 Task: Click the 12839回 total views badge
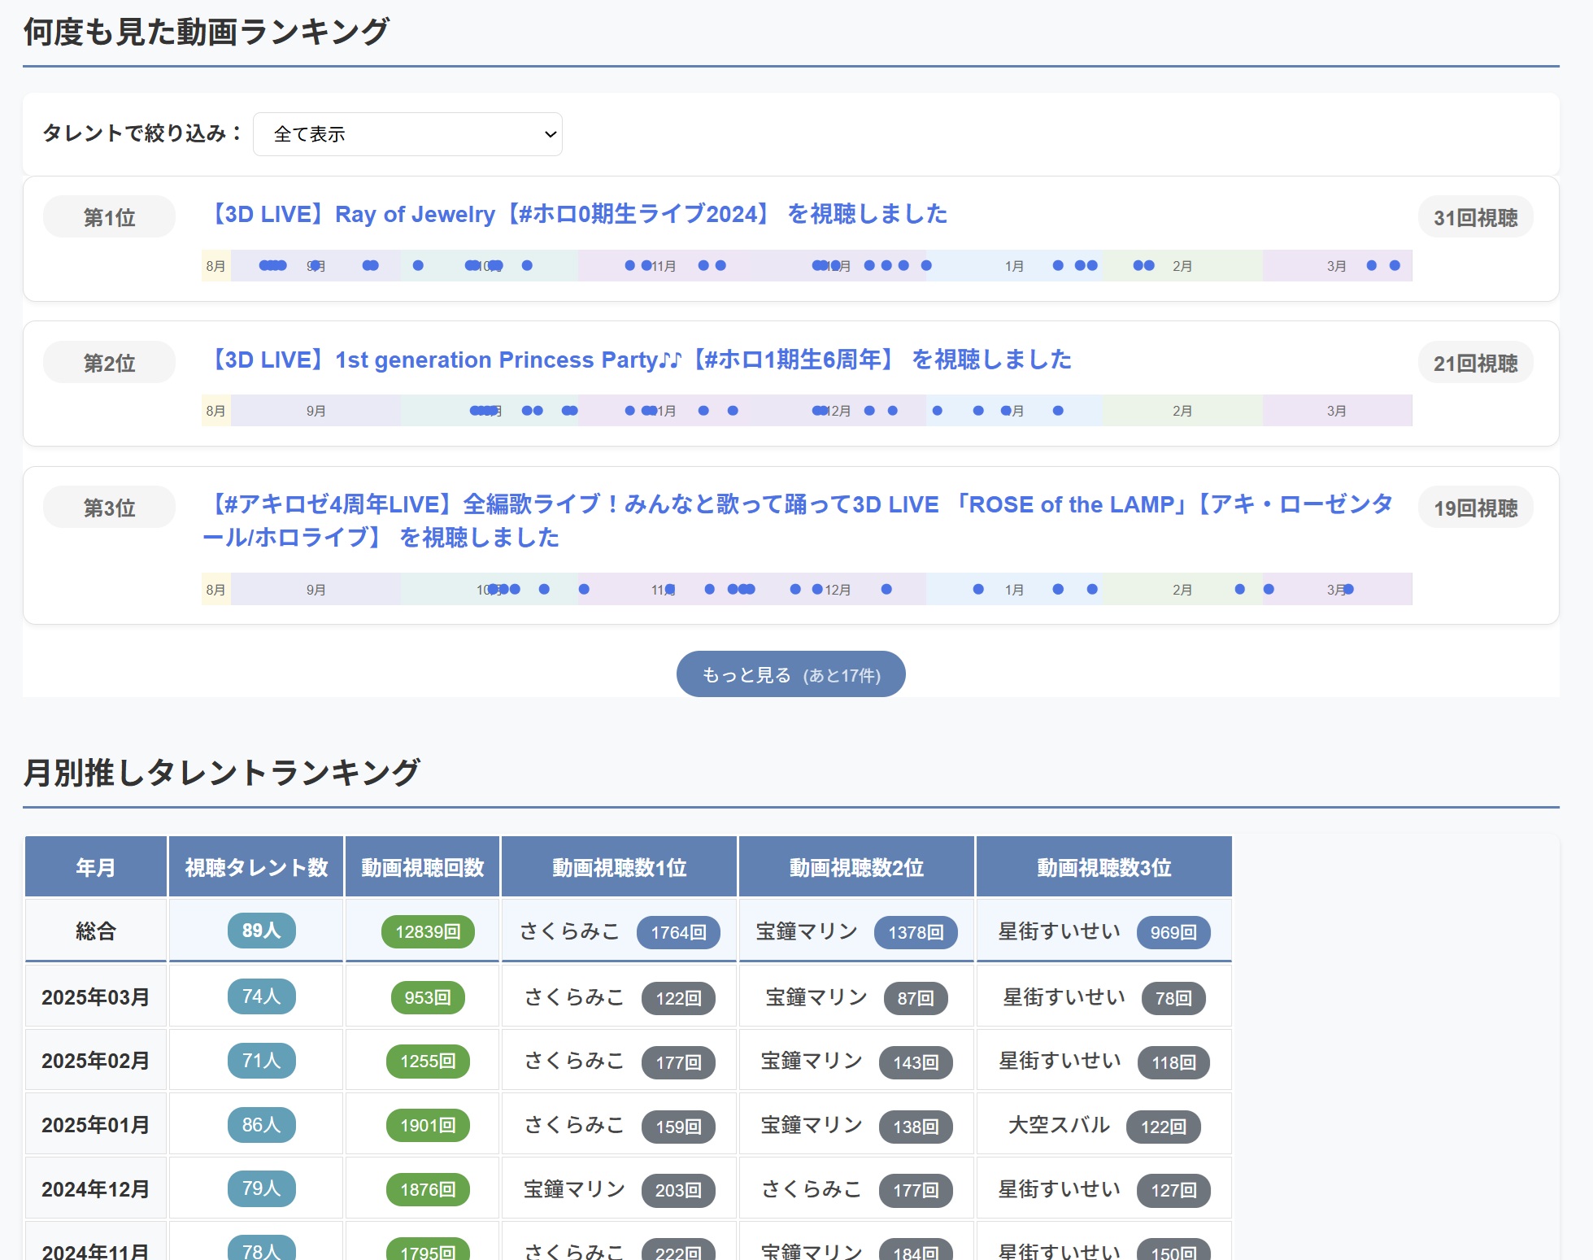428,932
